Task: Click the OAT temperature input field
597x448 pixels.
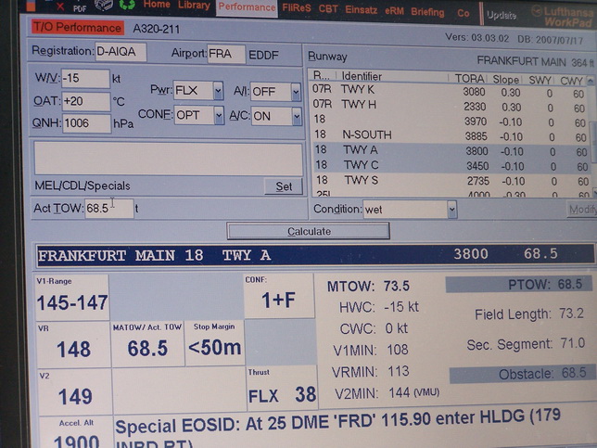Action: tap(85, 101)
